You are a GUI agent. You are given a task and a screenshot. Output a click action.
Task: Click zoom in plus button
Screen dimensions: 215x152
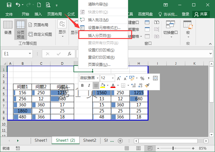click(193, 148)
